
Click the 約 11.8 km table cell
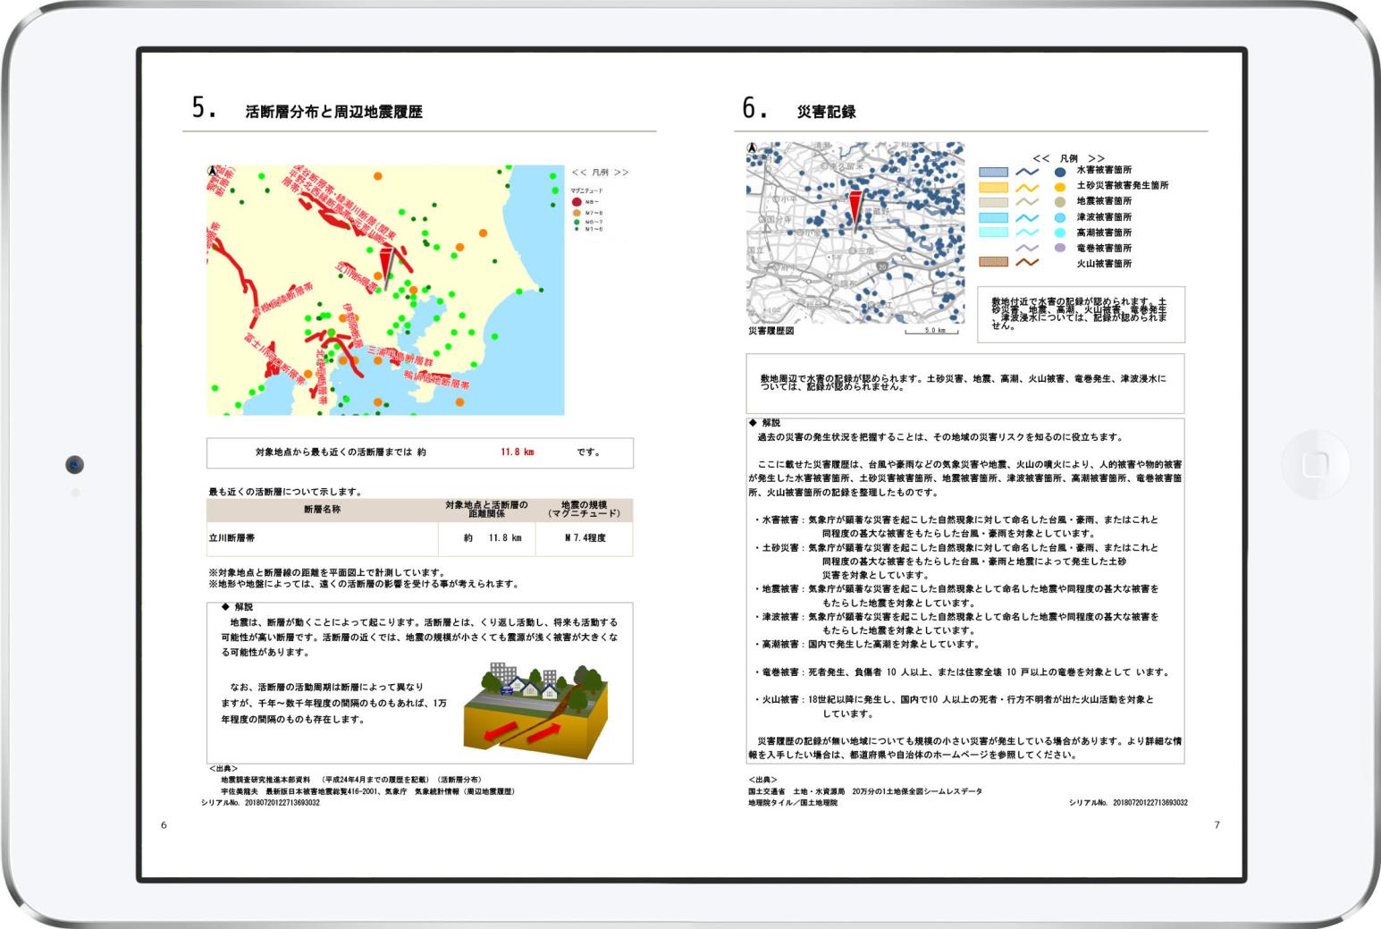(x=487, y=539)
